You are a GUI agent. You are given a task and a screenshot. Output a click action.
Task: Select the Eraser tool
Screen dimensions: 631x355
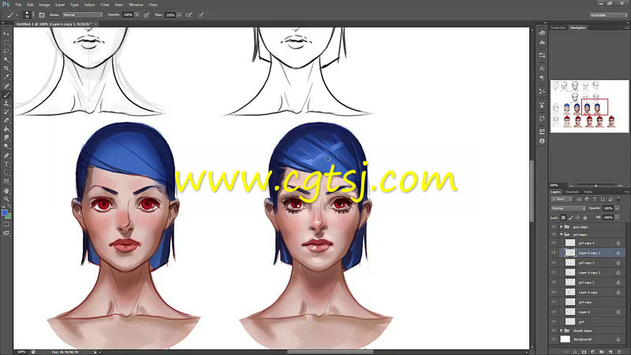tap(6, 121)
